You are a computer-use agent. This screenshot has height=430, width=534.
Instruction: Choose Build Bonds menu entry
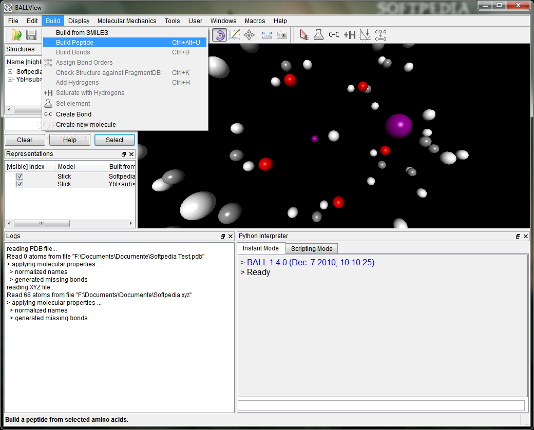[x=125, y=52]
